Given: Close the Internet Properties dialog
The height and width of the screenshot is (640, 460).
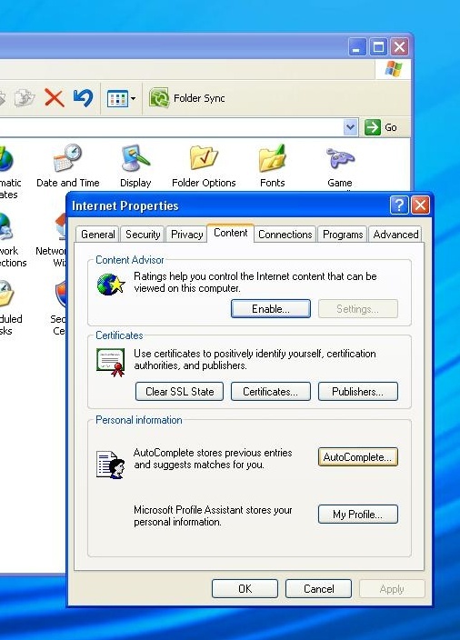Looking at the screenshot, I should tap(420, 205).
